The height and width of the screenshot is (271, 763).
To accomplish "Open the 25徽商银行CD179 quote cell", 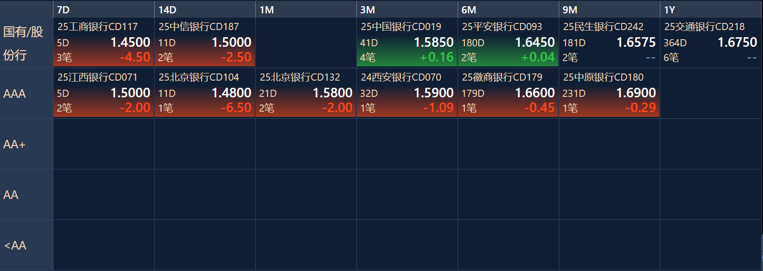I will click(x=508, y=93).
